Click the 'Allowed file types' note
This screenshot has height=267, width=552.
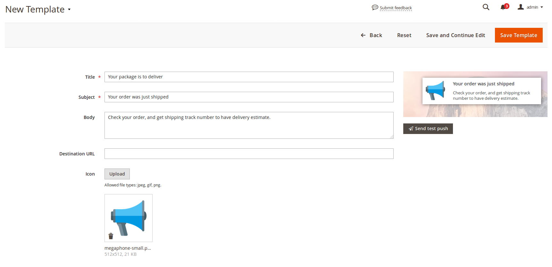click(133, 185)
